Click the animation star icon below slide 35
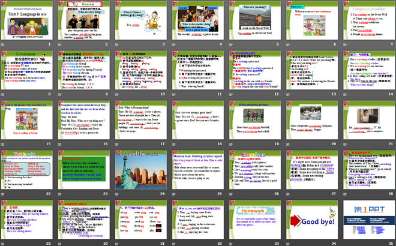396x246 pixels. [x=345, y=244]
